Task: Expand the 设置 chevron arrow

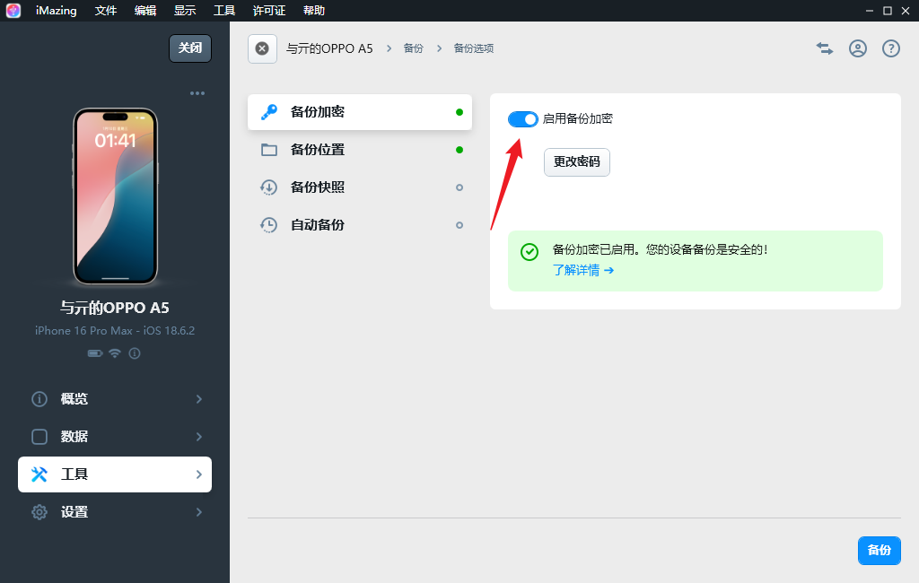Action: (199, 512)
